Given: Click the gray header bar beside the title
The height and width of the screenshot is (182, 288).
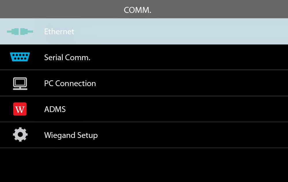Looking at the screenshot, I should coord(225,9).
